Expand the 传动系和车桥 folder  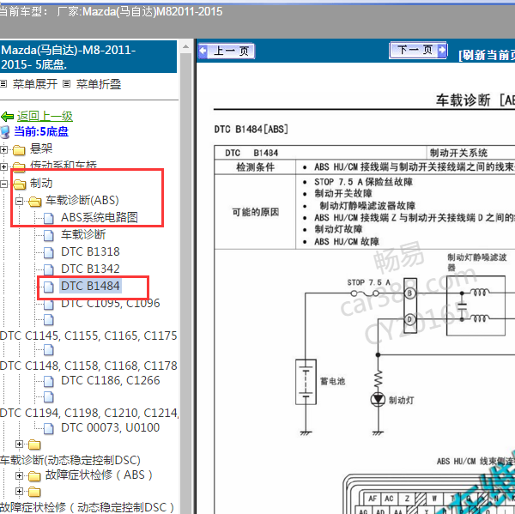3,166
